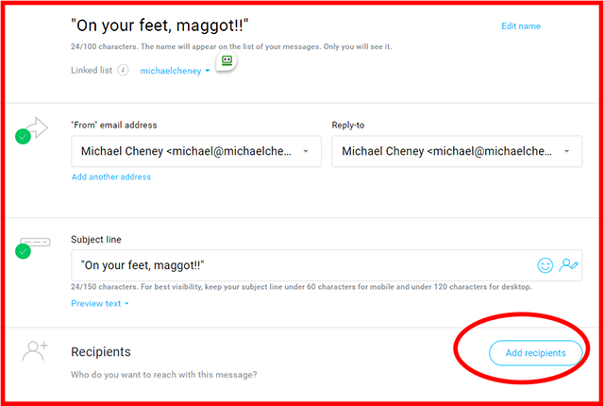The height and width of the screenshot is (406, 604).
Task: Click the Linked list info icon
Action: (123, 71)
